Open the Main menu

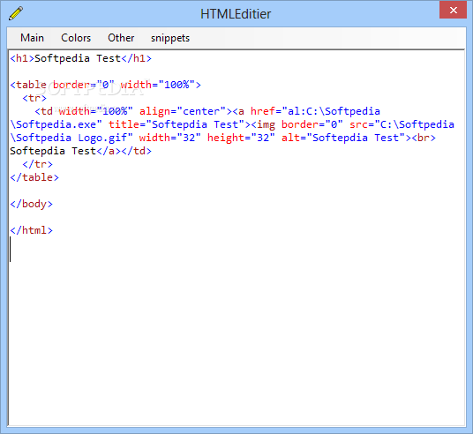click(x=32, y=38)
